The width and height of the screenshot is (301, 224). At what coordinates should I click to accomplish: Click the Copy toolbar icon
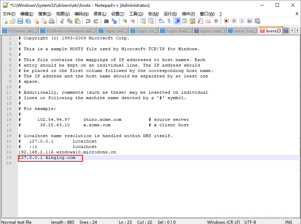pos(70,21)
